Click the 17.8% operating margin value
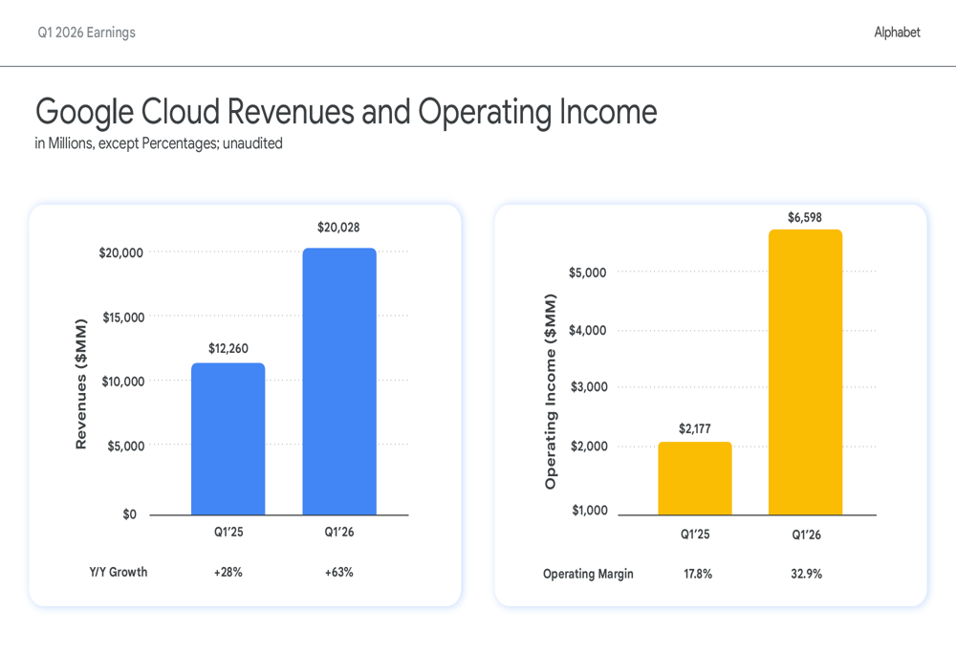 point(698,574)
